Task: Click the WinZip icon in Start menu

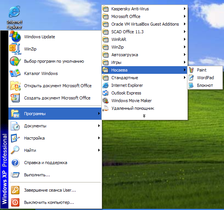Action: [15, 49]
